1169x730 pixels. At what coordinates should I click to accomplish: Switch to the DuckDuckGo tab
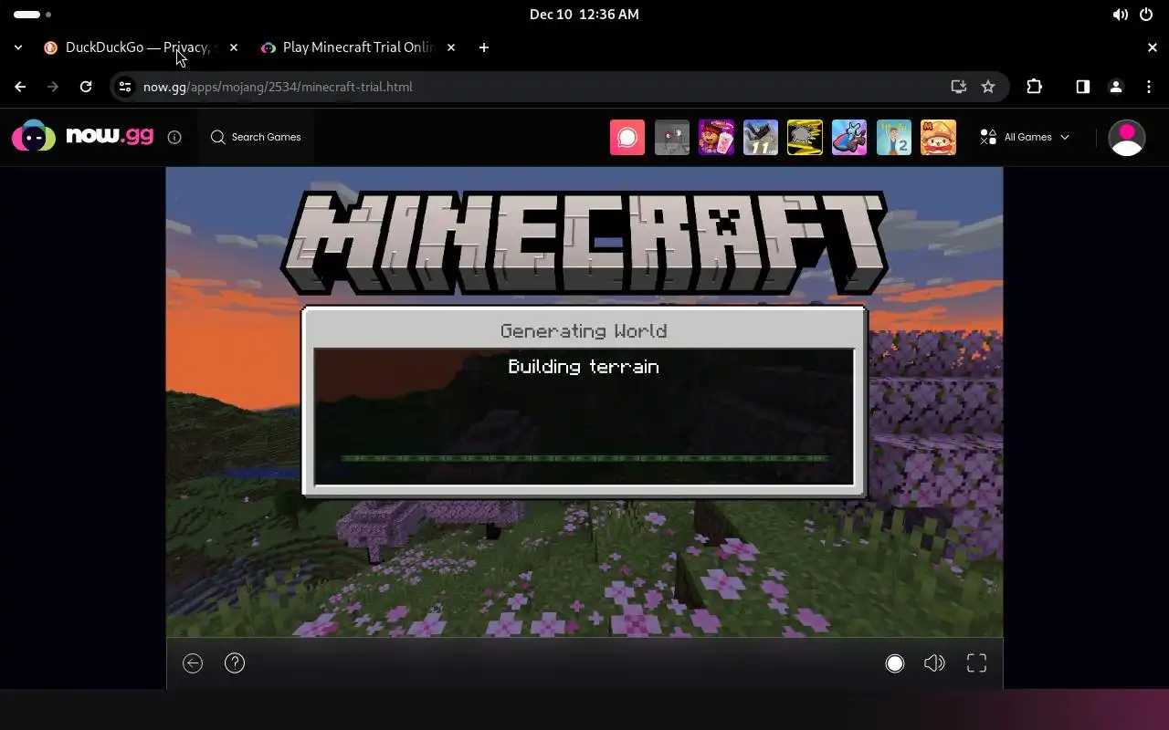[137, 47]
